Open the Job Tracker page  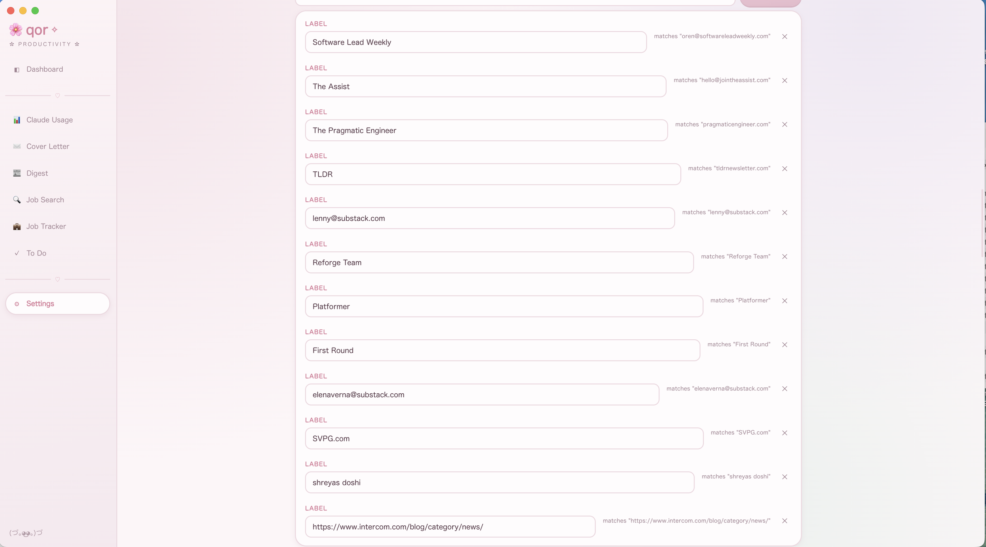pyautogui.click(x=58, y=227)
